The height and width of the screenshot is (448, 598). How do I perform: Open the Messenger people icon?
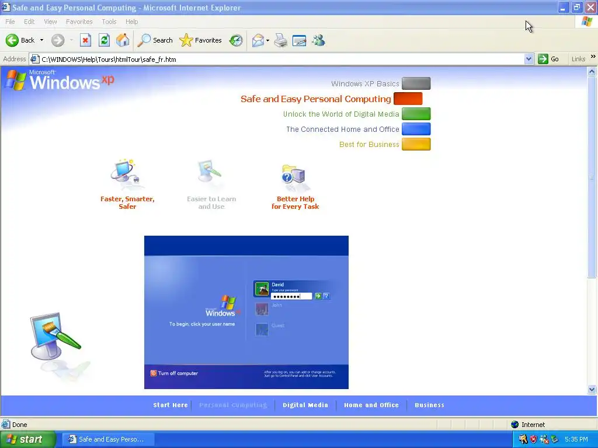click(x=318, y=40)
